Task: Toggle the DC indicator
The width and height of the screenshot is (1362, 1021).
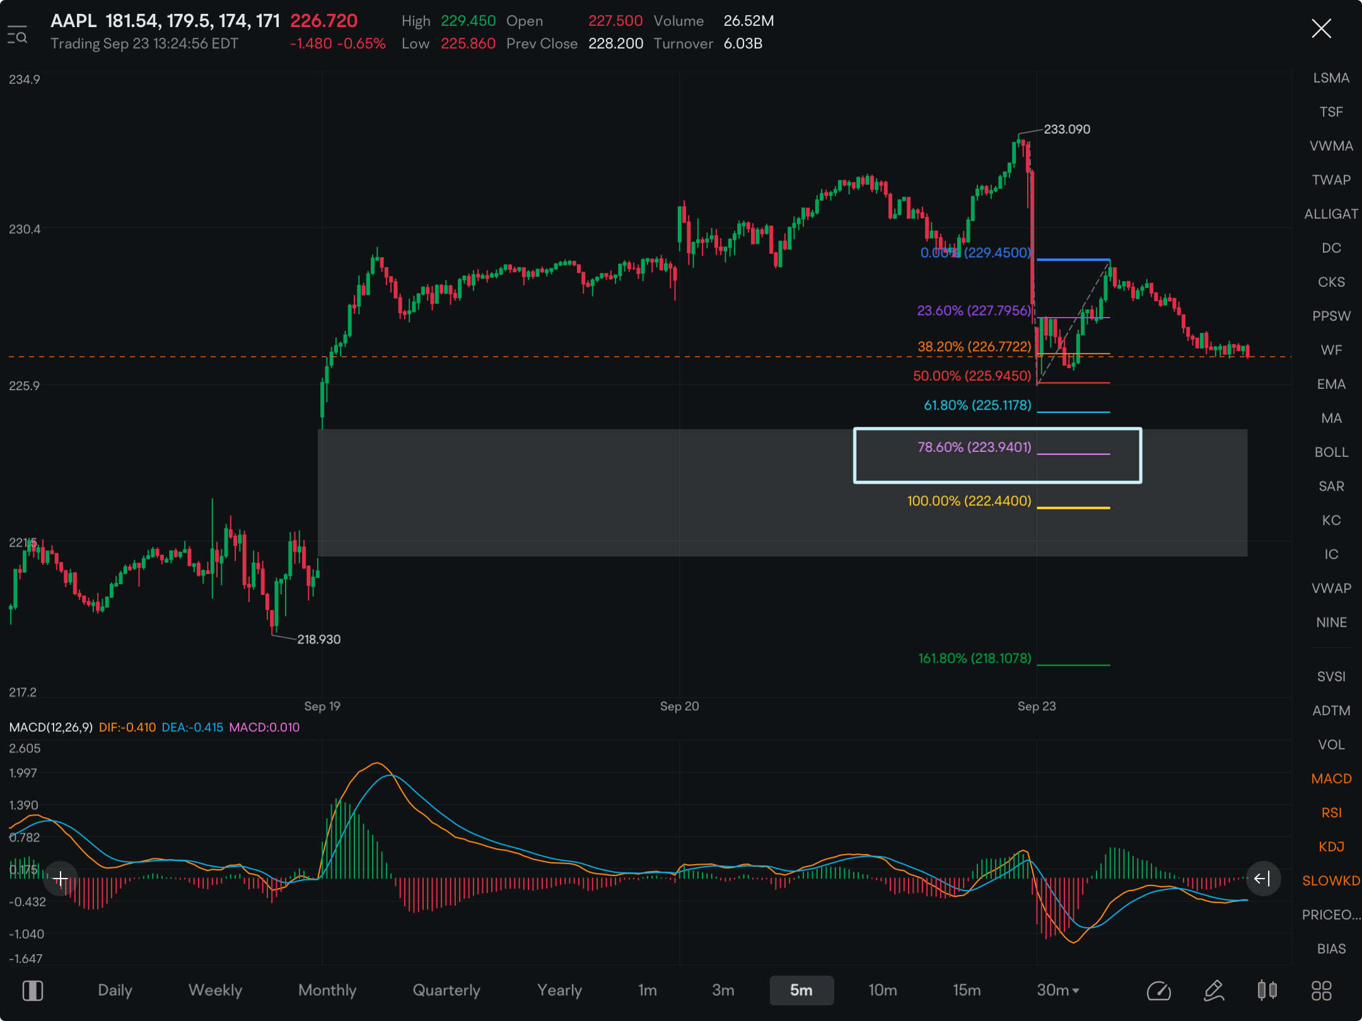Action: pyautogui.click(x=1331, y=248)
